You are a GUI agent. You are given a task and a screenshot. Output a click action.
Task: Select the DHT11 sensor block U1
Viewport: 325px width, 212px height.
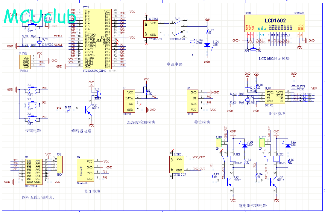(x=129, y=101)
